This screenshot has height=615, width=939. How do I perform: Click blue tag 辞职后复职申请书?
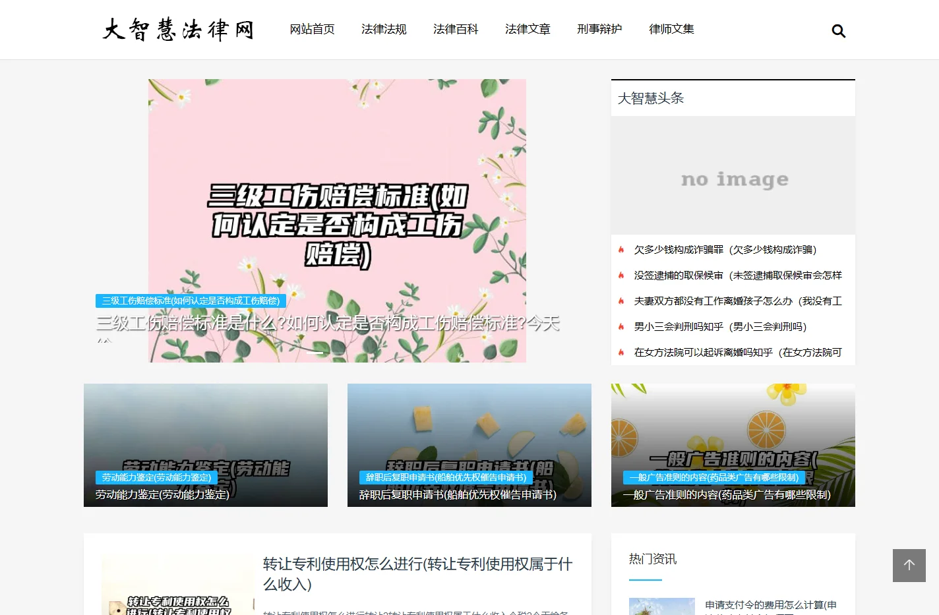pos(446,477)
